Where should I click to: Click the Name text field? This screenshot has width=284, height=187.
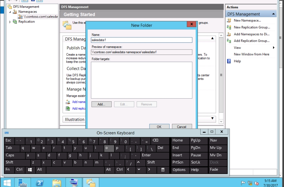point(142,40)
